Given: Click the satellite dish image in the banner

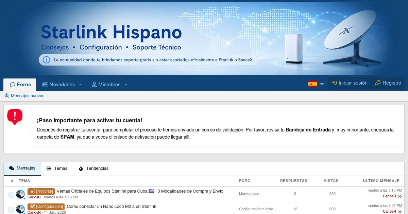Looking at the screenshot, I should click(x=353, y=37).
